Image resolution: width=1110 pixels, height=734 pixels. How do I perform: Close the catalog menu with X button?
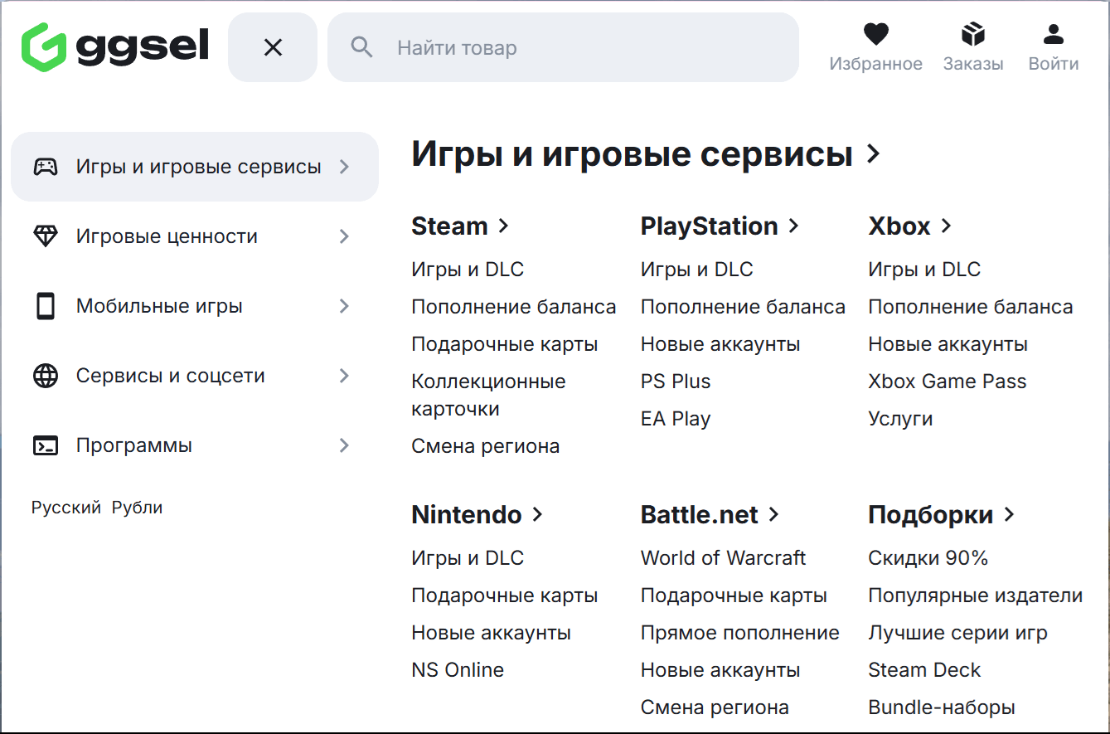[273, 47]
